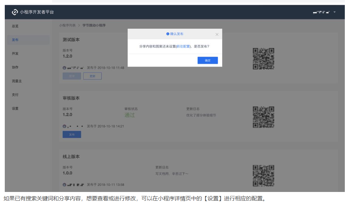The height and width of the screenshot is (207, 354).
Task: Click the 线上版本 QR code
Action: pos(263,175)
